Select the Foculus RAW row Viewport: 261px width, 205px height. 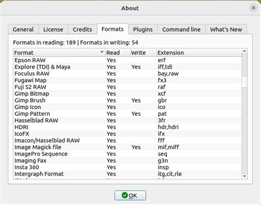pos(128,73)
